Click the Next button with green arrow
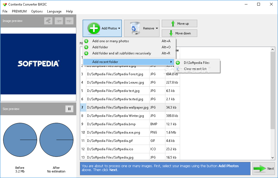278x178 pixels. (264, 168)
